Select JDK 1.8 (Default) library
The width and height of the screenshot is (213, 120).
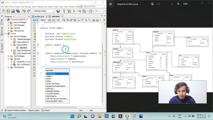22,64
